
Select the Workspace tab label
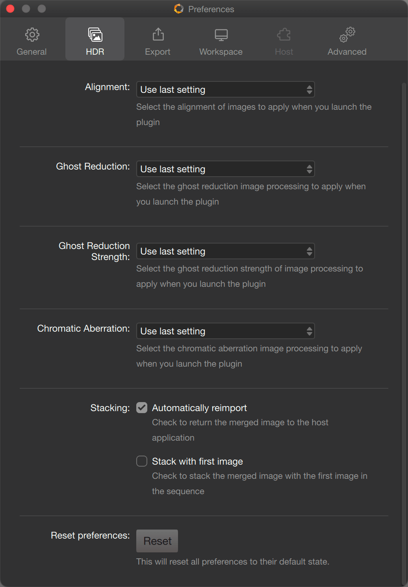(221, 52)
